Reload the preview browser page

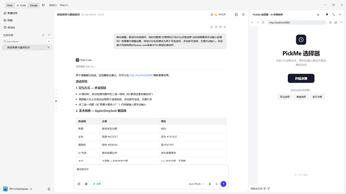[x=263, y=22]
